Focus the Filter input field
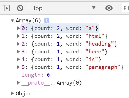129x98 pixels. [x=125, y=8]
